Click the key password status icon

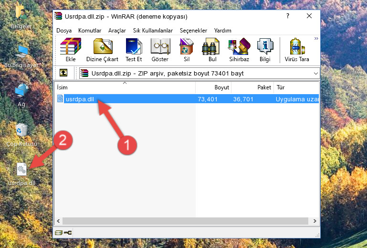(x=68, y=233)
